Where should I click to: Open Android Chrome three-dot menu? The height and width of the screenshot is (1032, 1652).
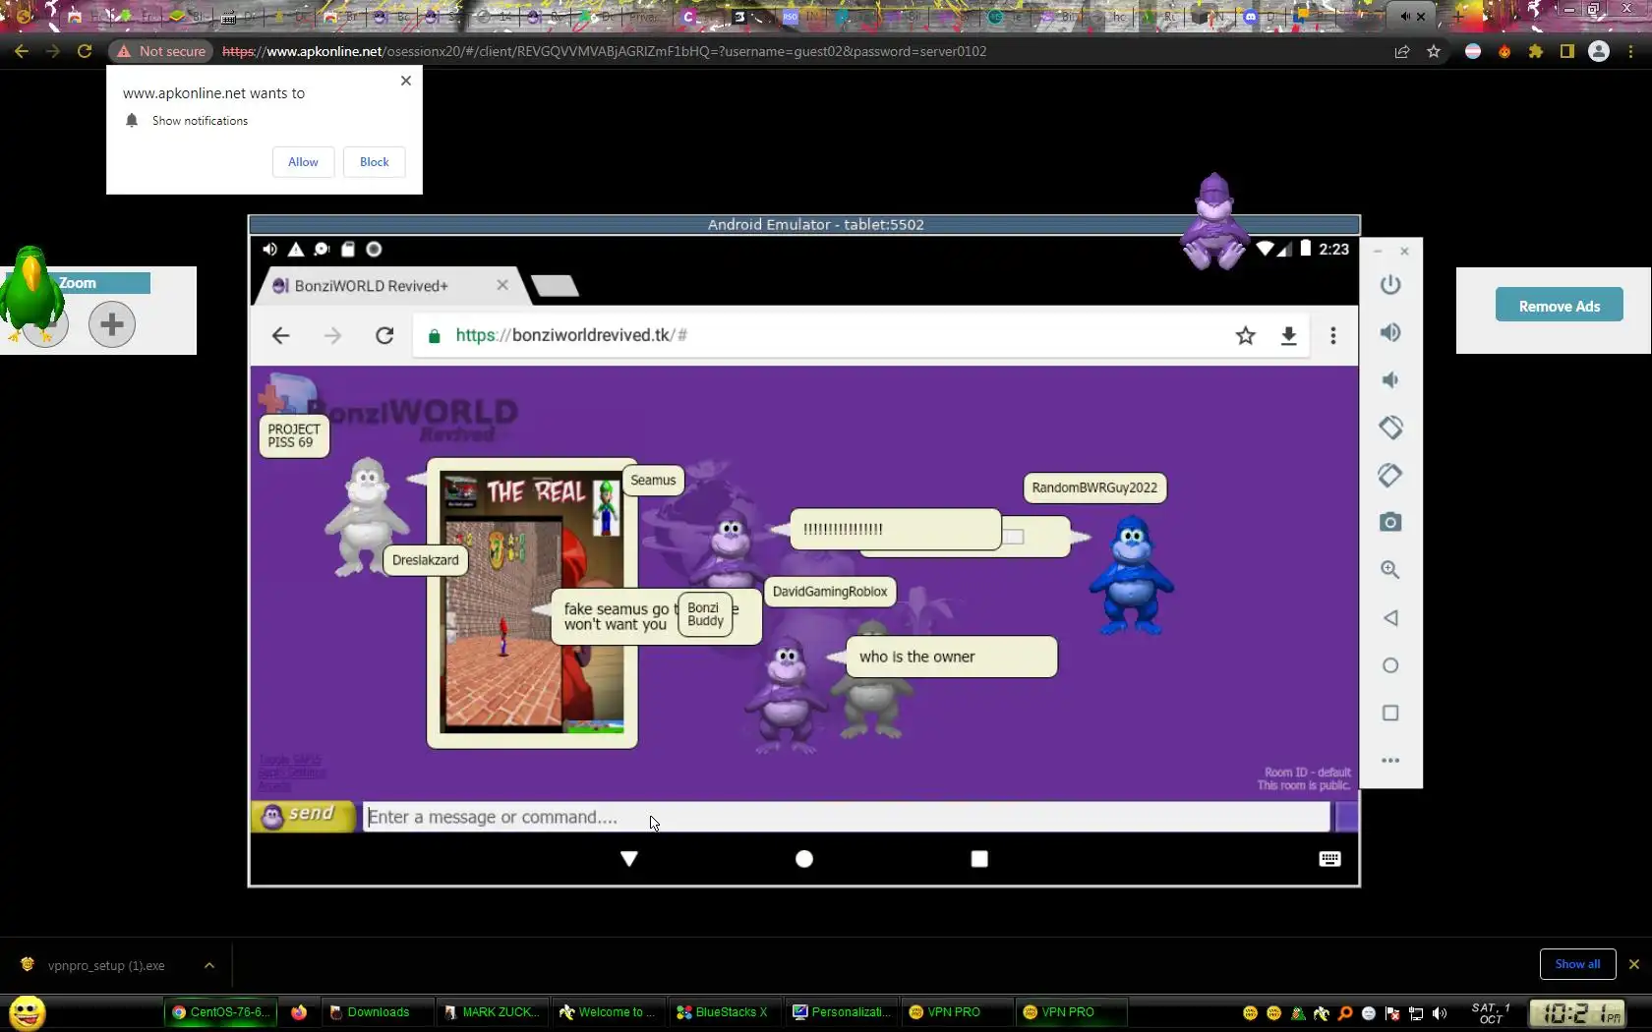click(1333, 336)
